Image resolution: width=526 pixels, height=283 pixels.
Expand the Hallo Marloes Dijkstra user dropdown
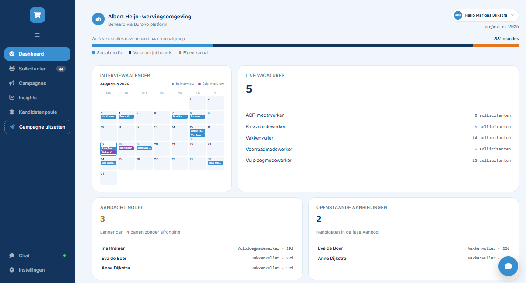pyautogui.click(x=485, y=15)
